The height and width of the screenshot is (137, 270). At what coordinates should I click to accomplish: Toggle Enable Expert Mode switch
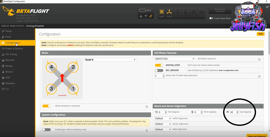tap(211, 18)
